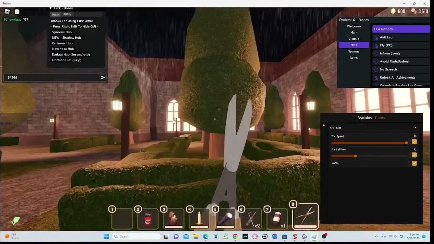The image size is (434, 244).
Task: Select Mics section in Darkrai X
Action: click(x=354, y=45)
